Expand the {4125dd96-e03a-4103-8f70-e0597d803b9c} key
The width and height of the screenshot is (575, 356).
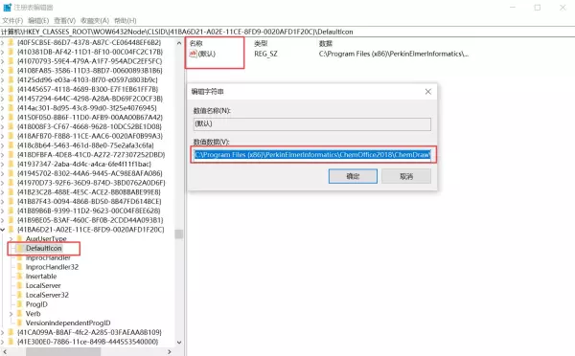3,79
